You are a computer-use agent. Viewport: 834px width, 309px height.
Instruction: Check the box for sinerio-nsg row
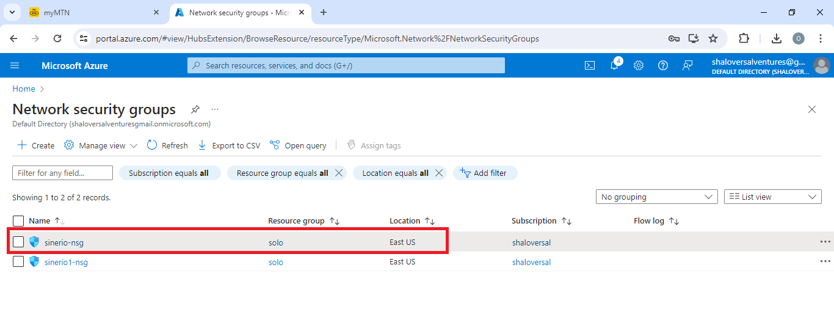[x=18, y=242]
